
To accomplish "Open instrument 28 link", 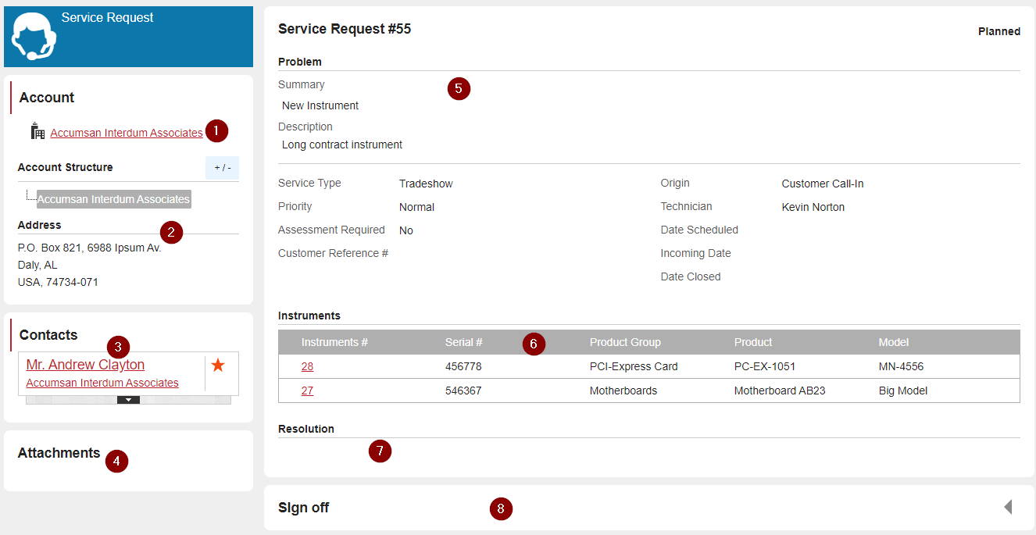I will (x=307, y=366).
